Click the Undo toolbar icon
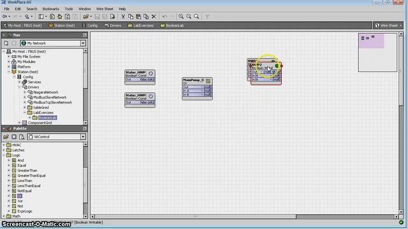This screenshot has height=229, width=408. [x=164, y=17]
